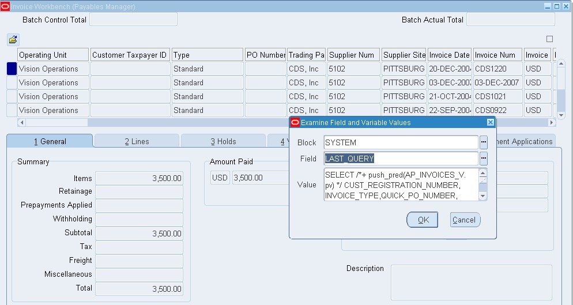Image resolution: width=573 pixels, height=305 pixels.
Task: Click Amount Paid currency USD field
Action: (220, 178)
